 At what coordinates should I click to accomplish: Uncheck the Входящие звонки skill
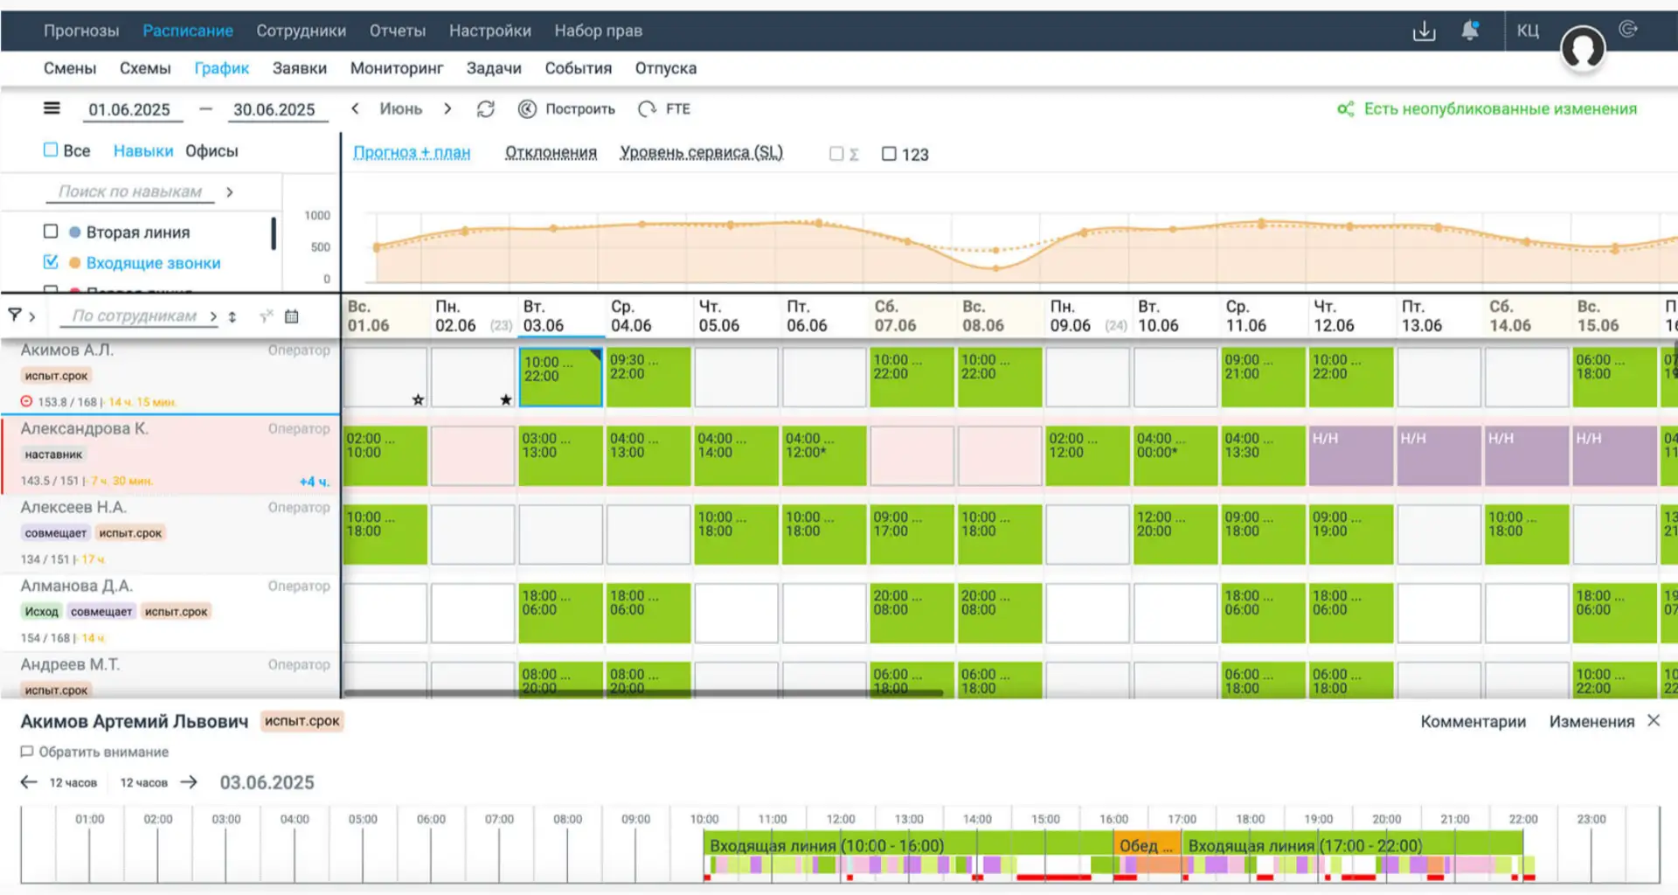(51, 261)
